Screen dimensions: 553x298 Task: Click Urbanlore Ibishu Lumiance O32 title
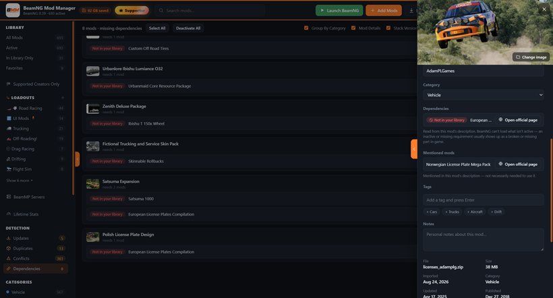pos(133,69)
